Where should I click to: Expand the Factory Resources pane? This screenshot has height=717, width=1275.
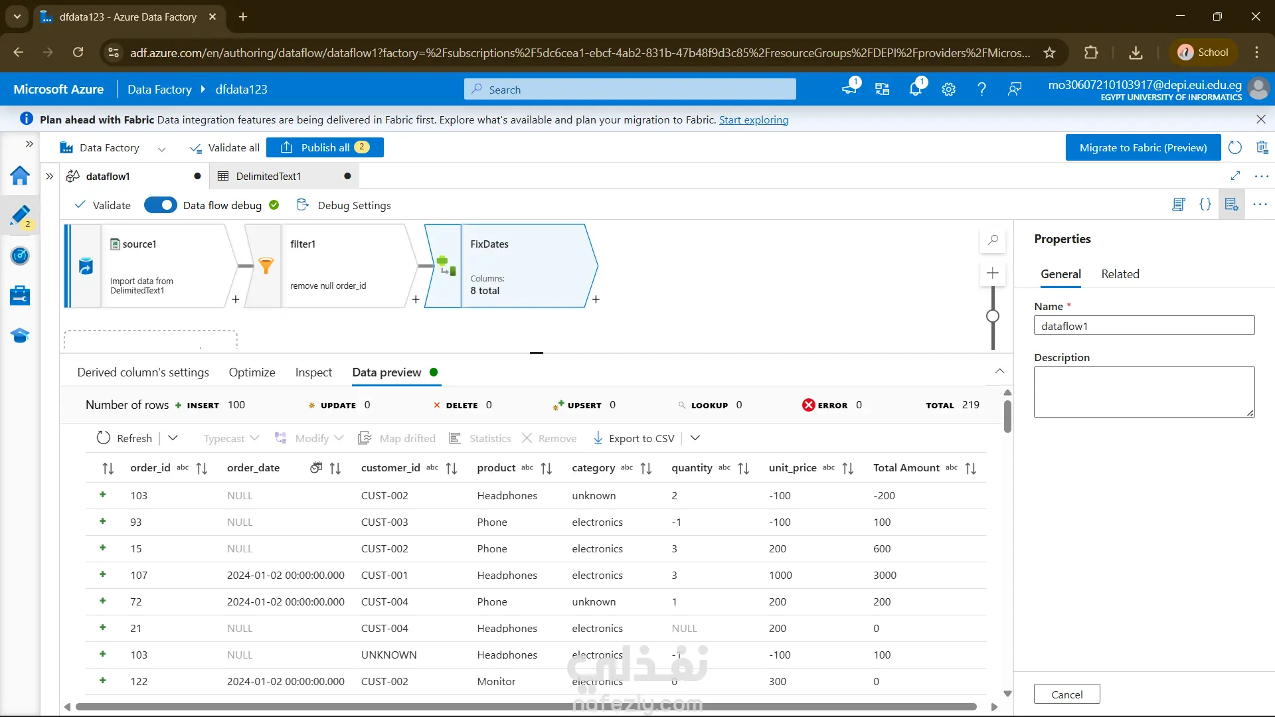pyautogui.click(x=49, y=176)
